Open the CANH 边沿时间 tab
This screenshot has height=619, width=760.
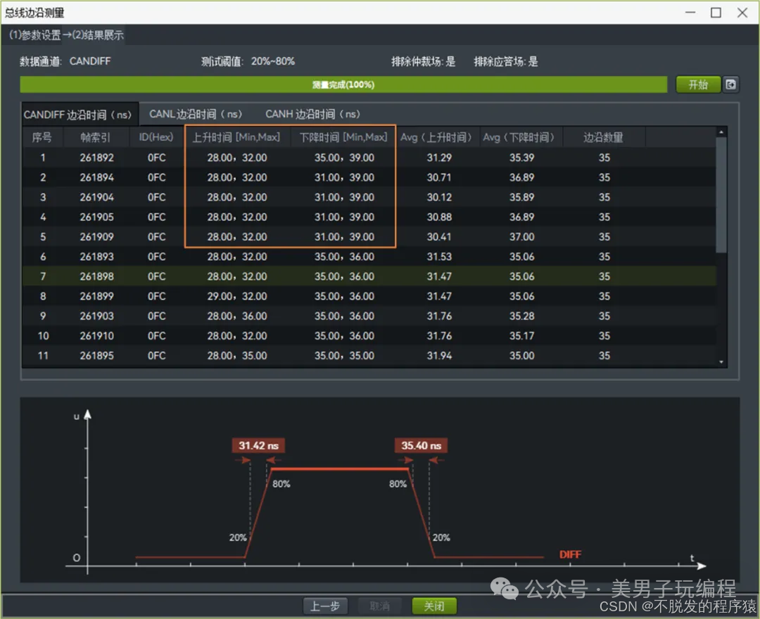(x=312, y=114)
